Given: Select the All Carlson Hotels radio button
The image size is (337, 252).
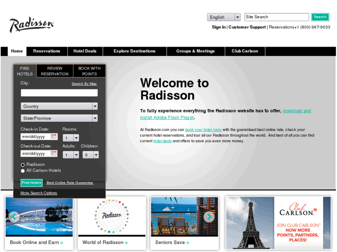Looking at the screenshot, I should pos(23,171).
